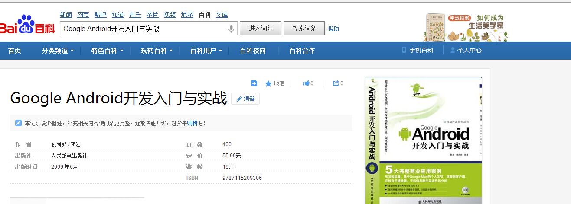
Task: Click the share arrow icon
Action: 336,83
